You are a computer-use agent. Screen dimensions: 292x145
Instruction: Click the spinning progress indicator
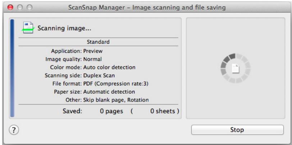click(236, 68)
